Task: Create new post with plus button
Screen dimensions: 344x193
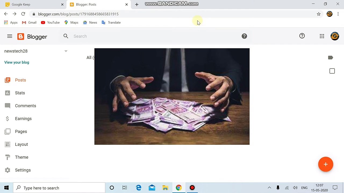Action: [x=326, y=164]
